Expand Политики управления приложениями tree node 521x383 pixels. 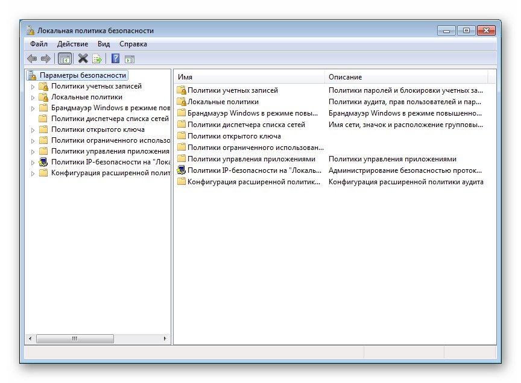coord(33,152)
